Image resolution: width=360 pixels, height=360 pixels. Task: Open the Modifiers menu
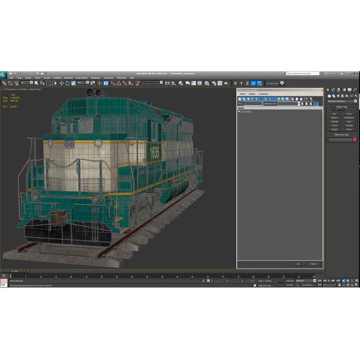coord(57,78)
